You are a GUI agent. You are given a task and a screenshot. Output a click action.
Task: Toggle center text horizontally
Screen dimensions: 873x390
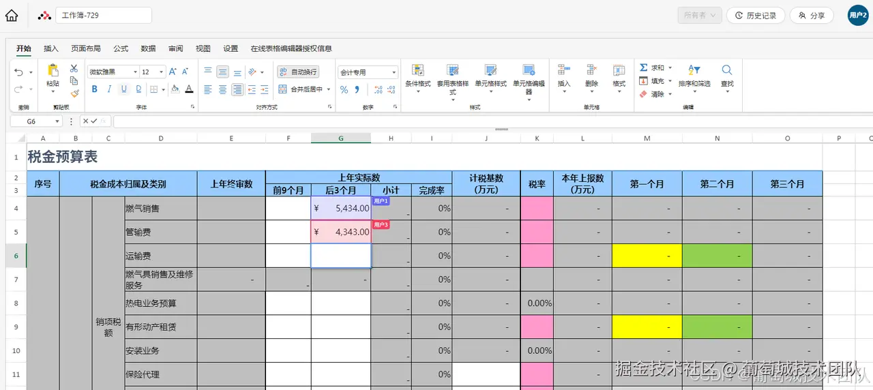pyautogui.click(x=222, y=89)
